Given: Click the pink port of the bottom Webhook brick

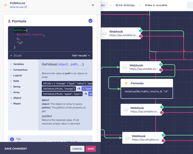Looking at the screenshot, I should 163,141.
